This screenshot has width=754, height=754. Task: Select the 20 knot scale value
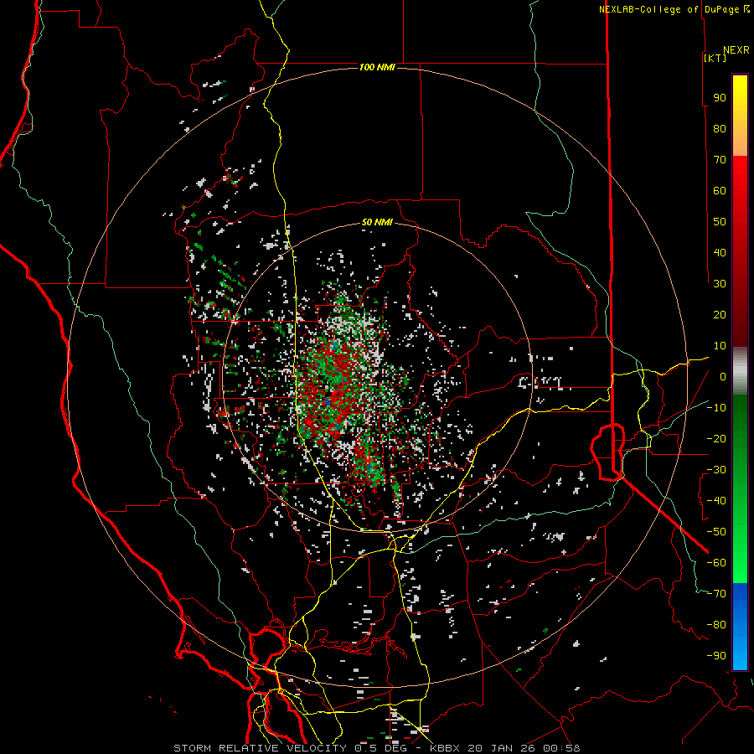(720, 314)
